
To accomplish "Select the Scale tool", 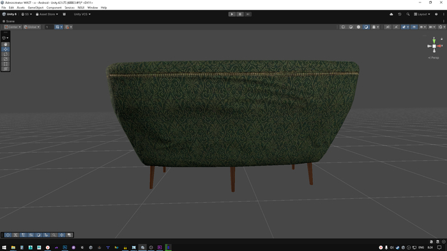I will pyautogui.click(x=5, y=59).
